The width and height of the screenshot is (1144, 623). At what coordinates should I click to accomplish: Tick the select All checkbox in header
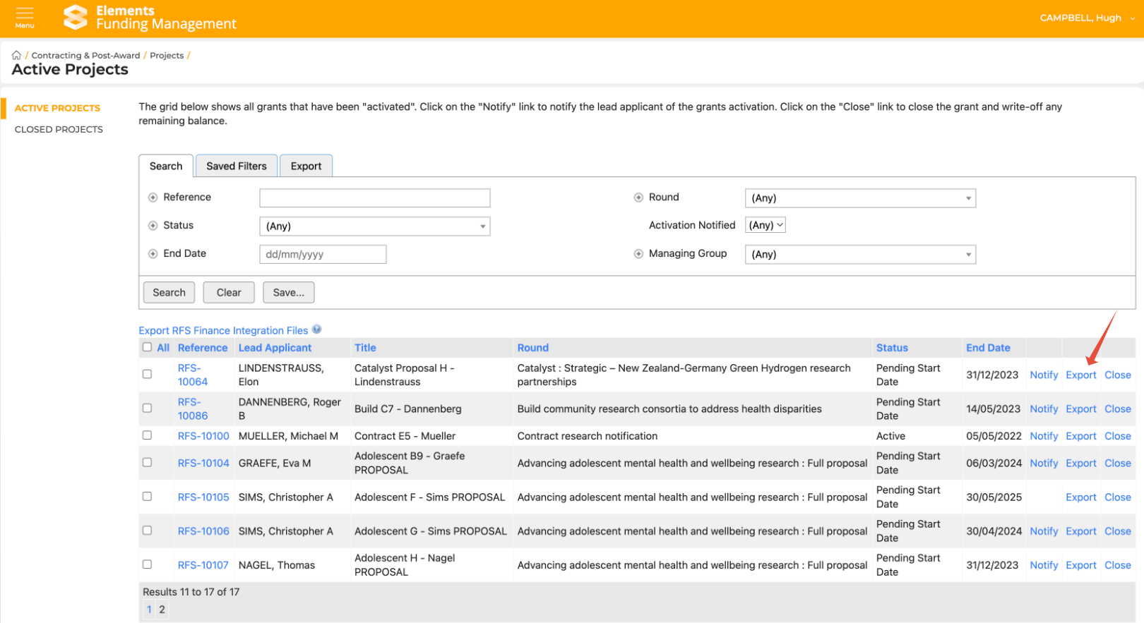coord(147,347)
